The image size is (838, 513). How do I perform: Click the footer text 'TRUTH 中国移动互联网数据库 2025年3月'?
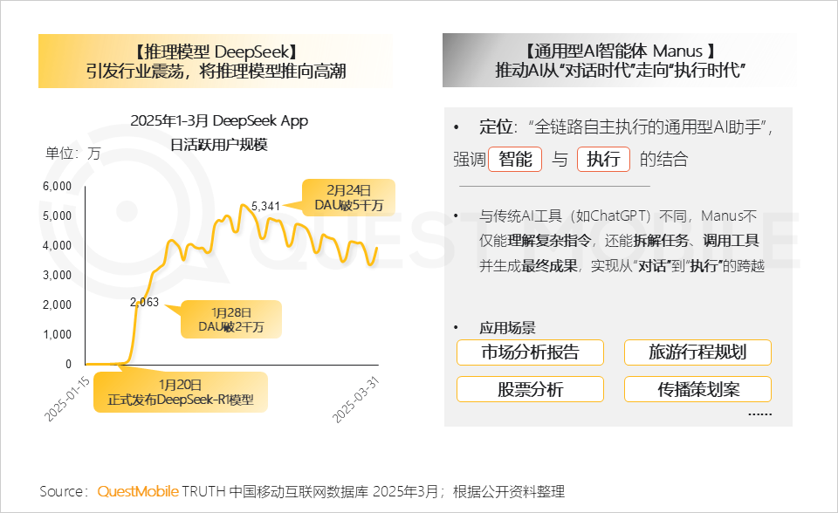(x=310, y=492)
